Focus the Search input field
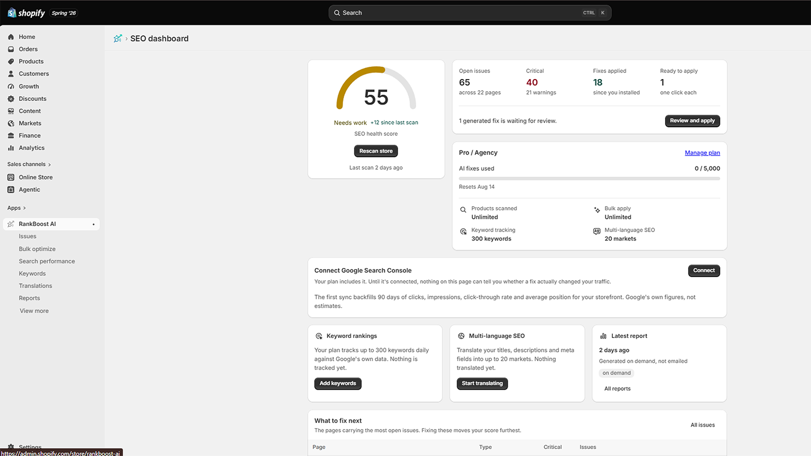811x456 pixels. [x=470, y=13]
